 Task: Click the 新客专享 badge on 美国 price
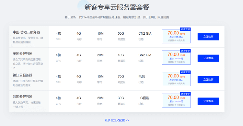pos(185,51)
